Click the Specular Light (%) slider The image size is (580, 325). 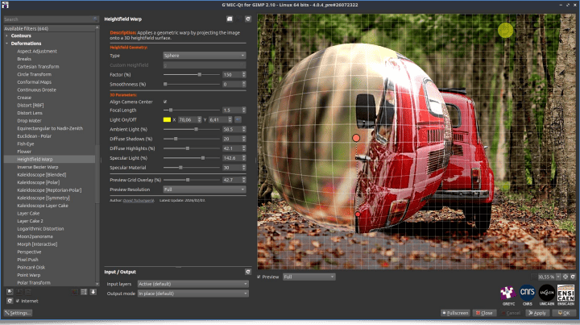[x=192, y=158]
